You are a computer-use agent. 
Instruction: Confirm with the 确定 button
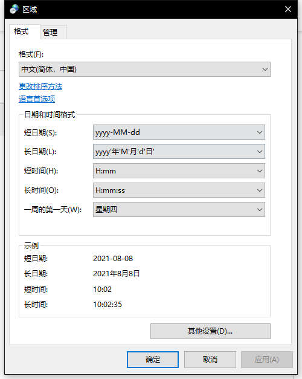tap(153, 360)
